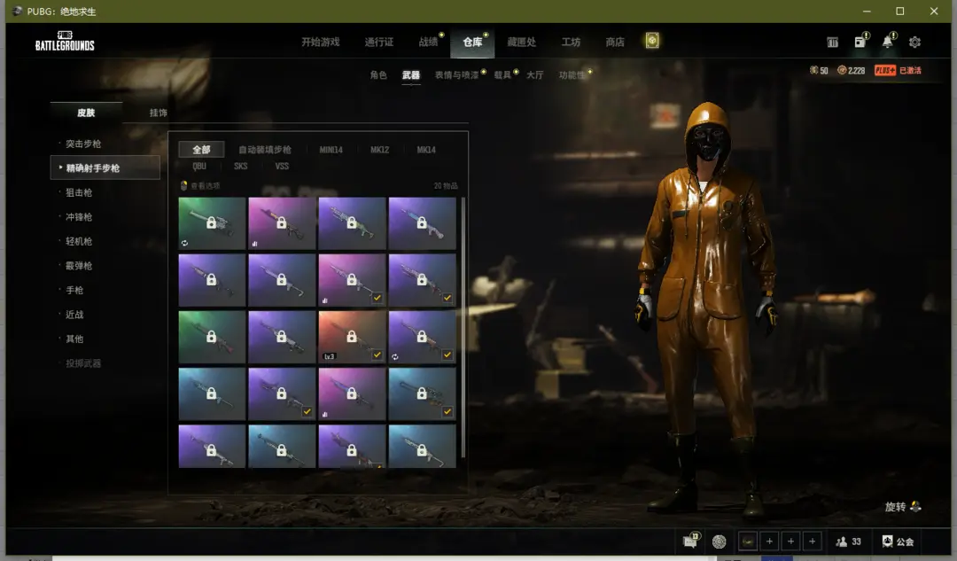
Task: Click the yellow crate icon beside 商店
Action: point(652,41)
